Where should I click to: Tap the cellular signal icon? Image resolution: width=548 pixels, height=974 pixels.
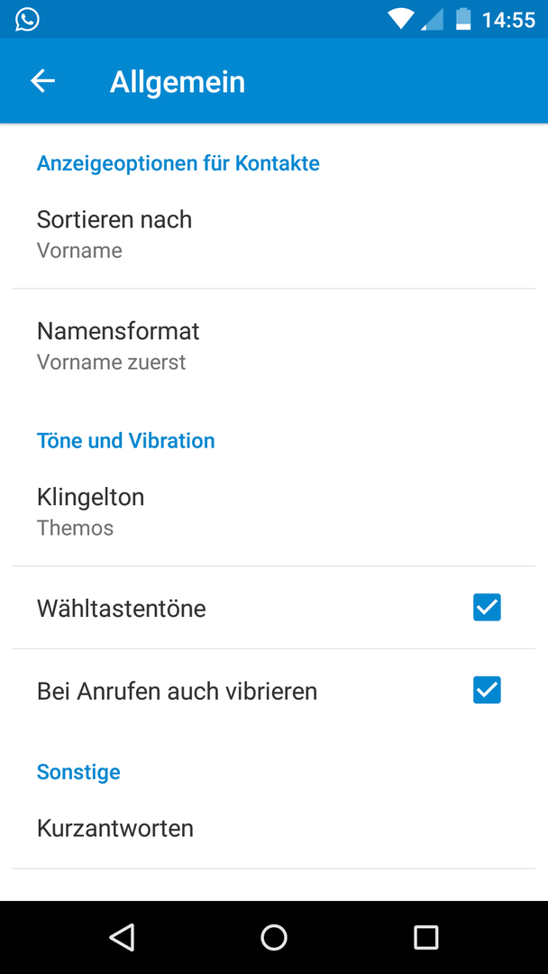tap(432, 19)
